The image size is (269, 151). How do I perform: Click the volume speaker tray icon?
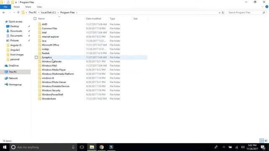coord(243,147)
